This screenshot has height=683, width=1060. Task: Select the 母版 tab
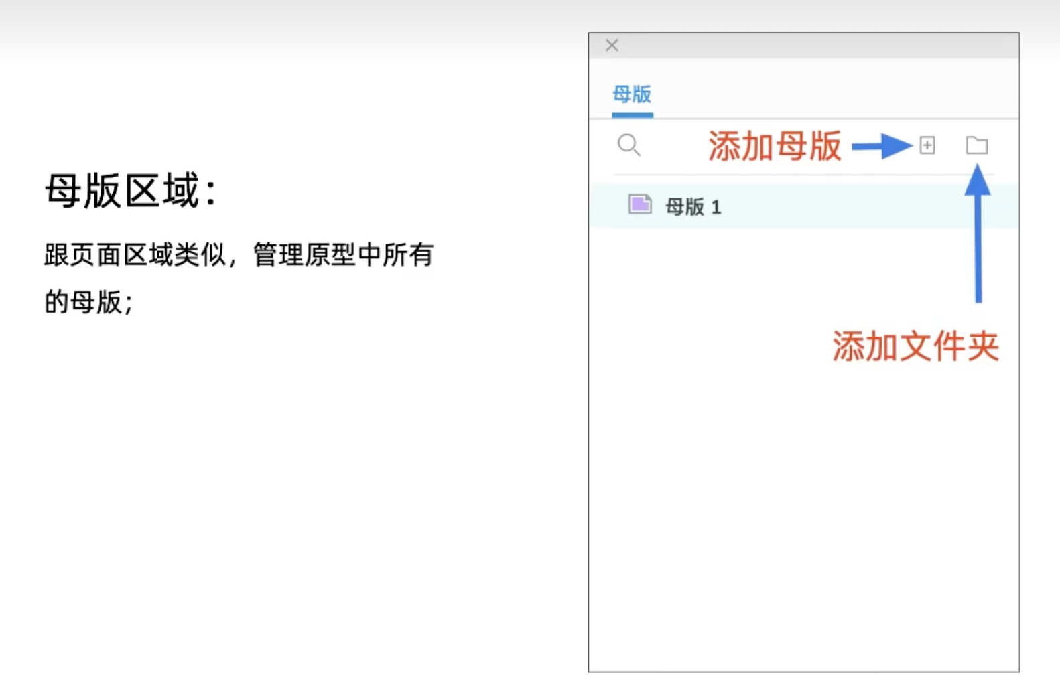click(x=632, y=94)
